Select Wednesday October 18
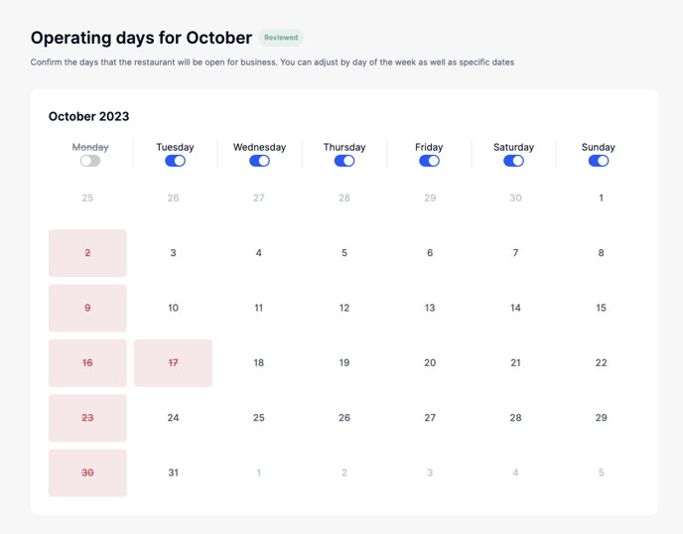683x534 pixels. [258, 363]
